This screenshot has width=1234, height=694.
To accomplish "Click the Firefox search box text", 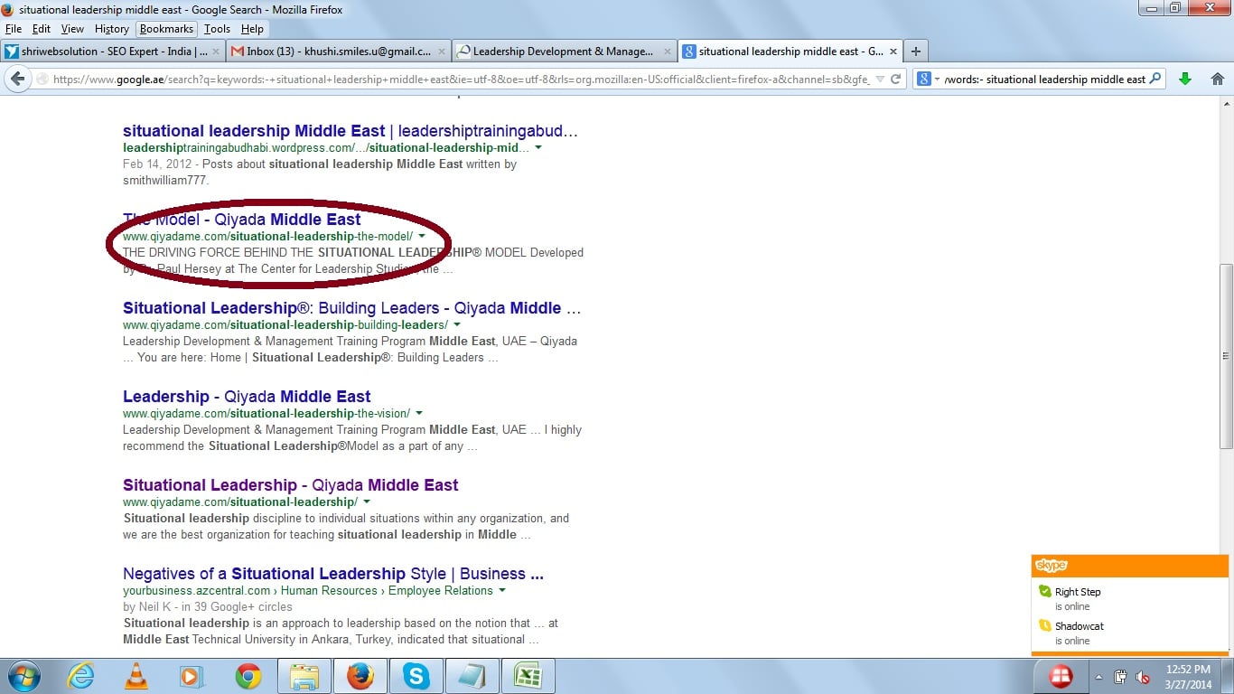I will [x=1044, y=80].
